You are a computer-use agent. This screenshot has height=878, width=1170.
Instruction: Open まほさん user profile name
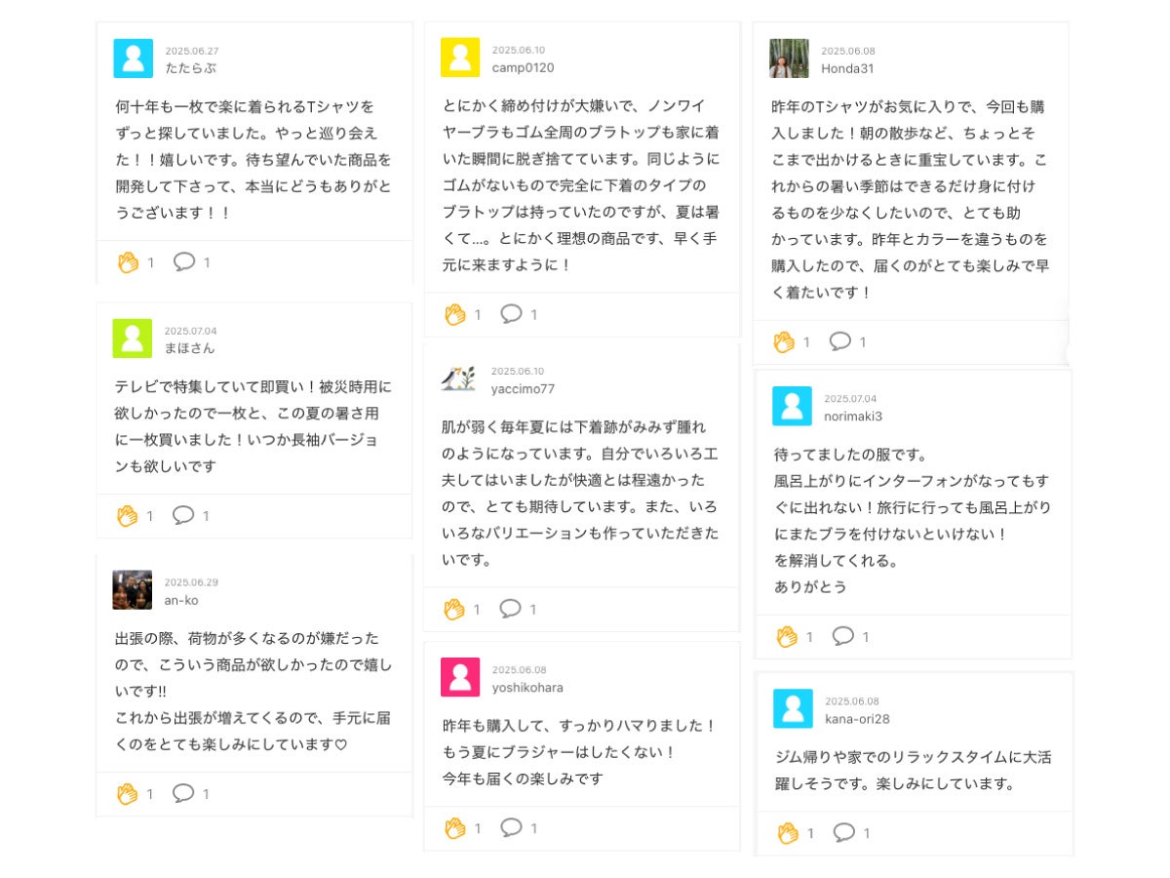point(189,348)
